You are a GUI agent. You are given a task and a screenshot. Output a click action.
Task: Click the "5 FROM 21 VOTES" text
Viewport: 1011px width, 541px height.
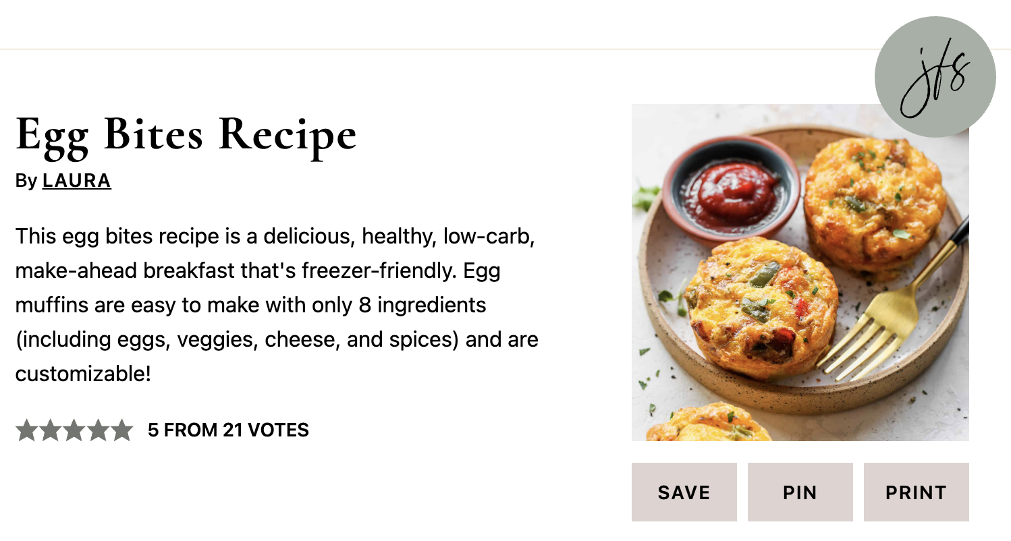[x=228, y=430]
